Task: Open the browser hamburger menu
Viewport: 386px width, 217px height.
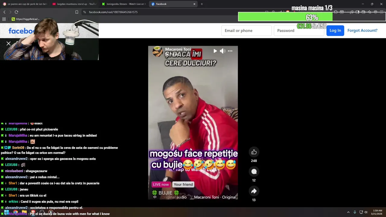Action: [x=382, y=12]
